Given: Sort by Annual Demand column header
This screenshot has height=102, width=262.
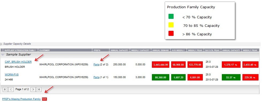Looking at the screenshot, I should pyautogui.click(x=160, y=50).
